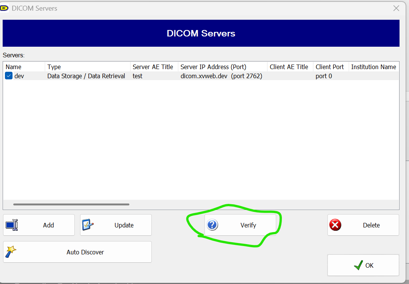Click the Update button label
Screen dimensions: 409x284
pyautogui.click(x=124, y=225)
